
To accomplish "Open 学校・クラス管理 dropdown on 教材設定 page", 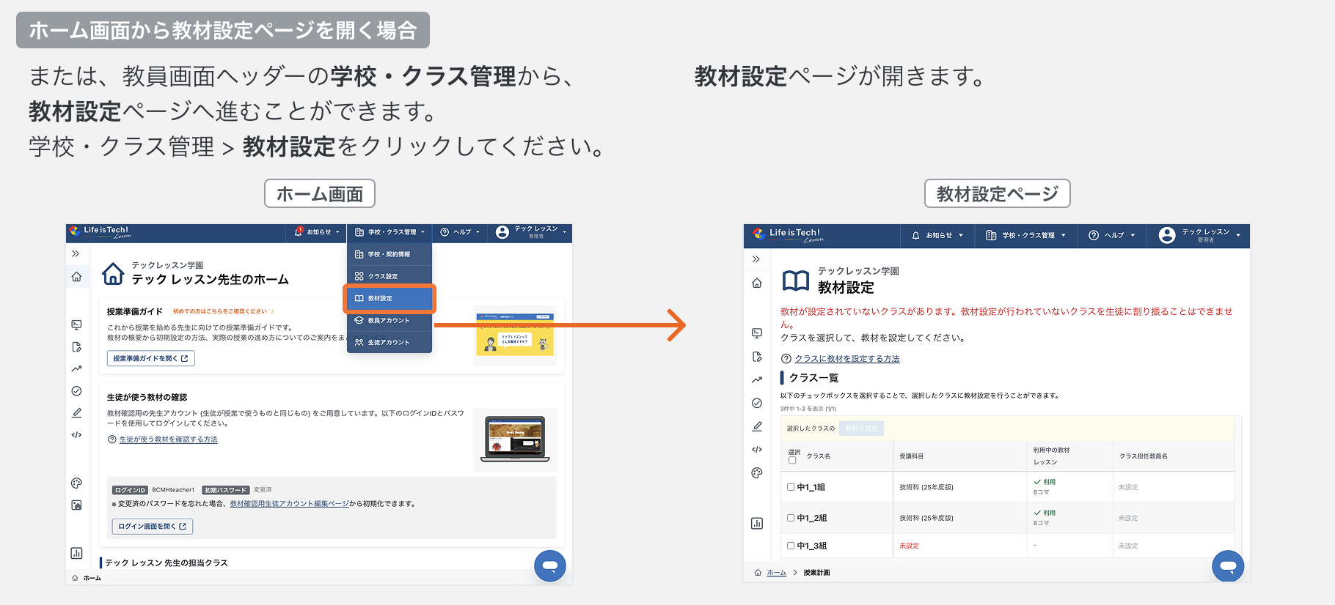I will pos(1025,235).
